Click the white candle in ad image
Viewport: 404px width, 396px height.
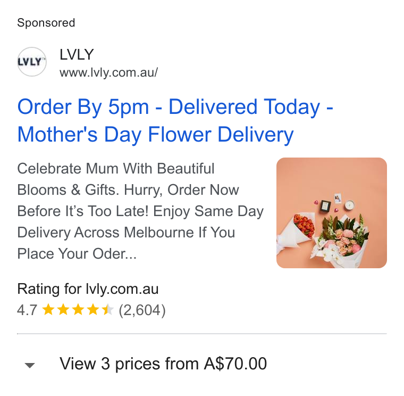(x=350, y=205)
